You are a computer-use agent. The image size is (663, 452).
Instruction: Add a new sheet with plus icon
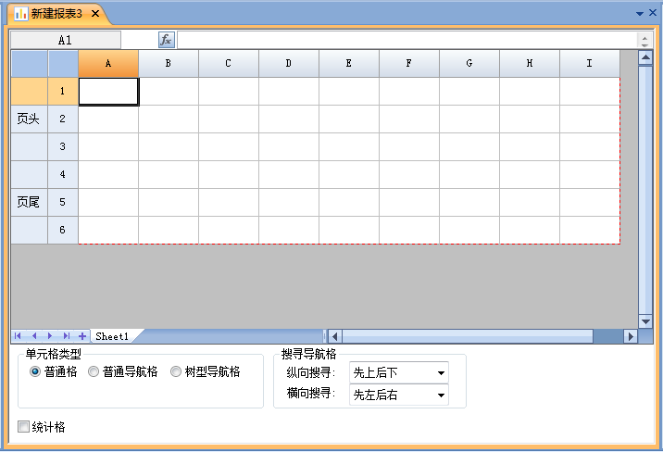(82, 336)
